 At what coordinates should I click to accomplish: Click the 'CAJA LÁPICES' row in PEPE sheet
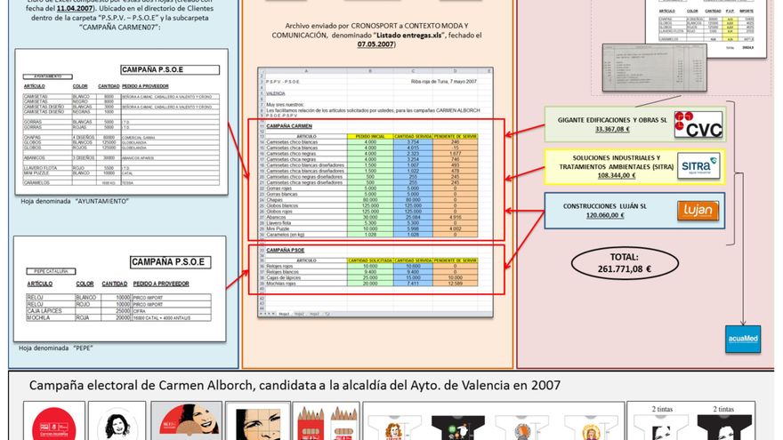pyautogui.click(x=119, y=311)
